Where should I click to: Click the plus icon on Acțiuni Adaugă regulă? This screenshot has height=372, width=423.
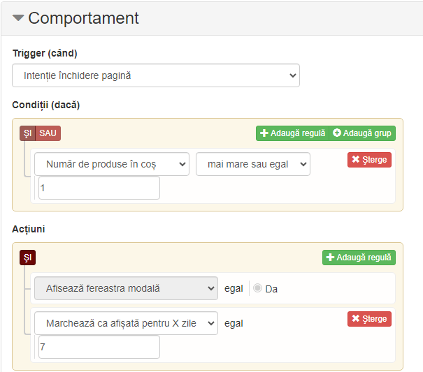tap(330, 258)
